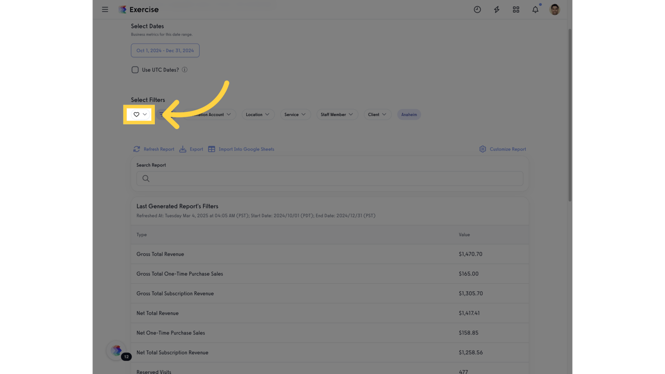Image resolution: width=665 pixels, height=374 pixels.
Task: Click the lightning quick-actions icon
Action: click(496, 9)
